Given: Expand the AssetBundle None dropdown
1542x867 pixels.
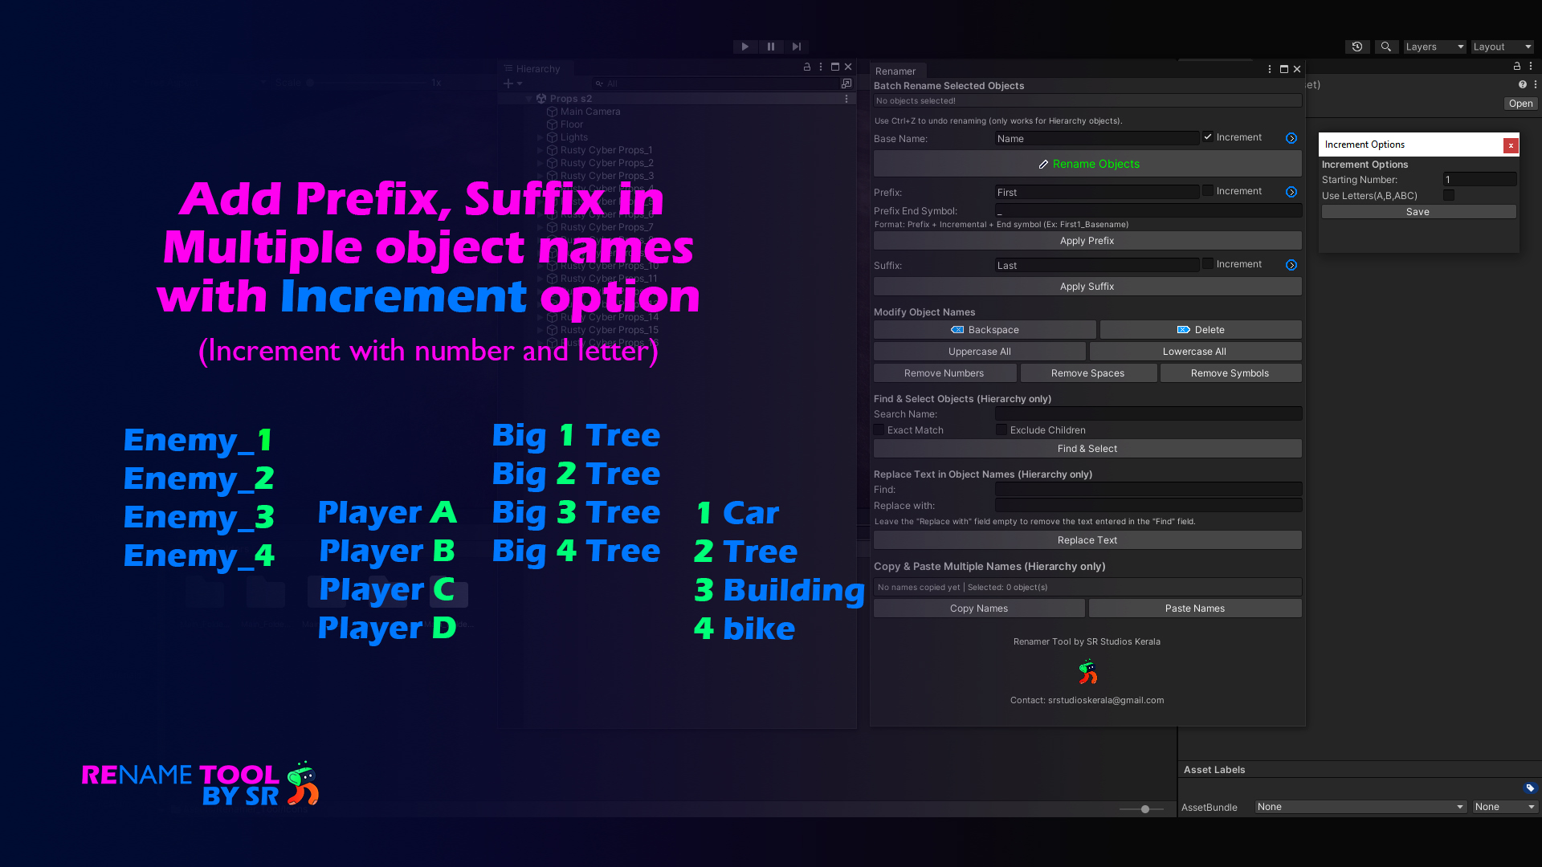Looking at the screenshot, I should pos(1360,807).
